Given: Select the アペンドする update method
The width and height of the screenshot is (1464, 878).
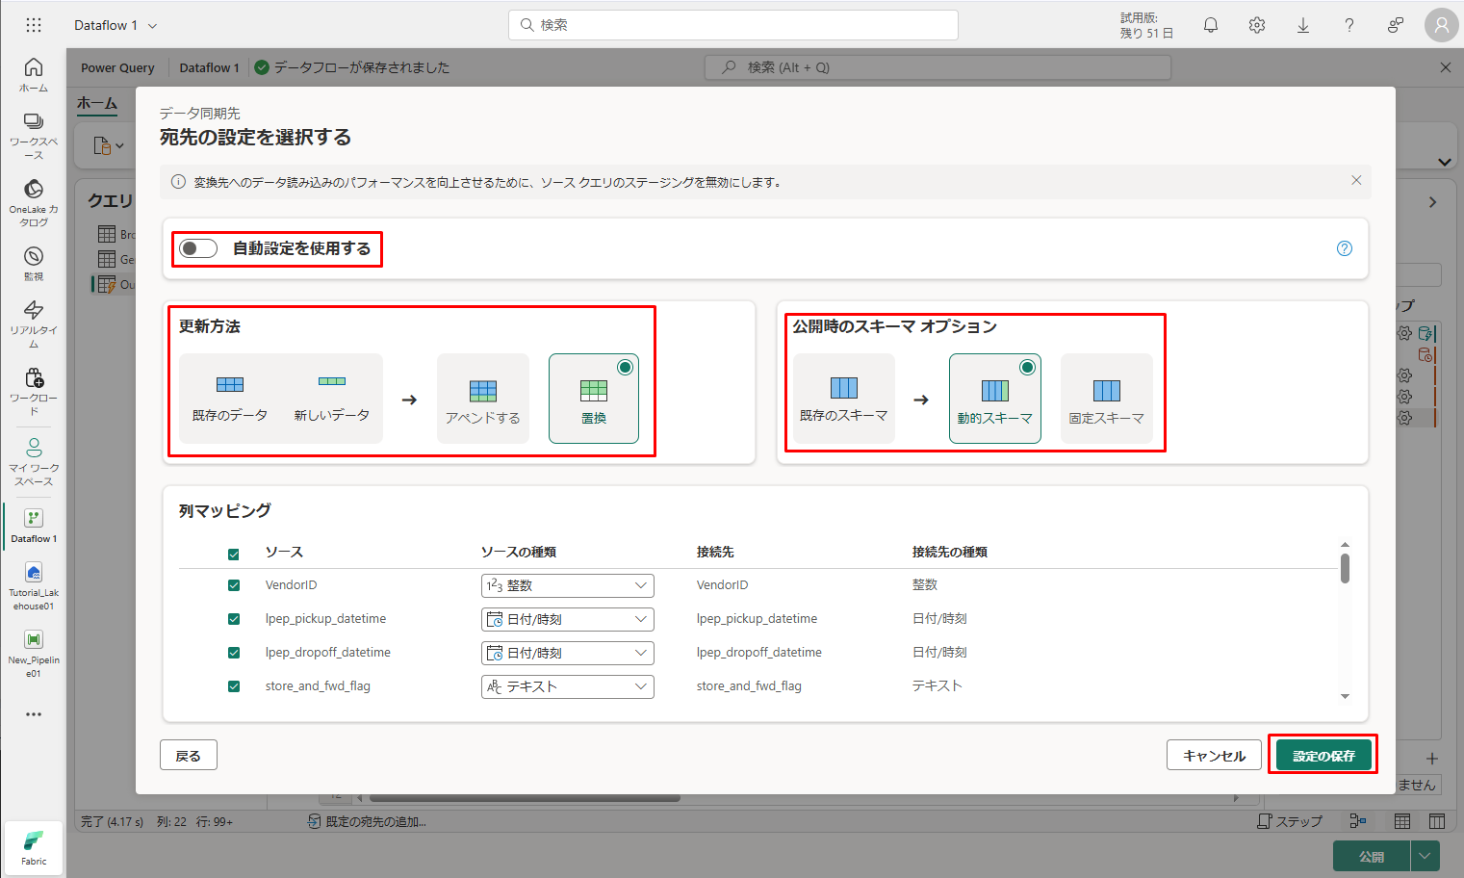Looking at the screenshot, I should (483, 399).
